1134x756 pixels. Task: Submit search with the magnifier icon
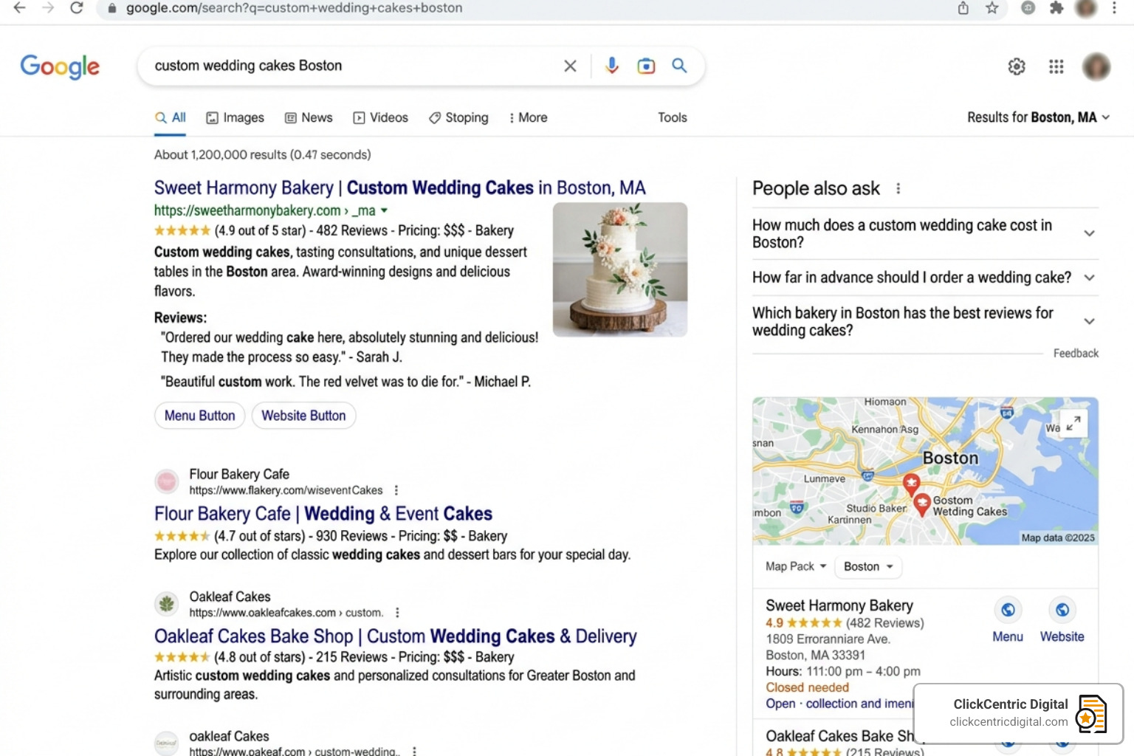[679, 66]
